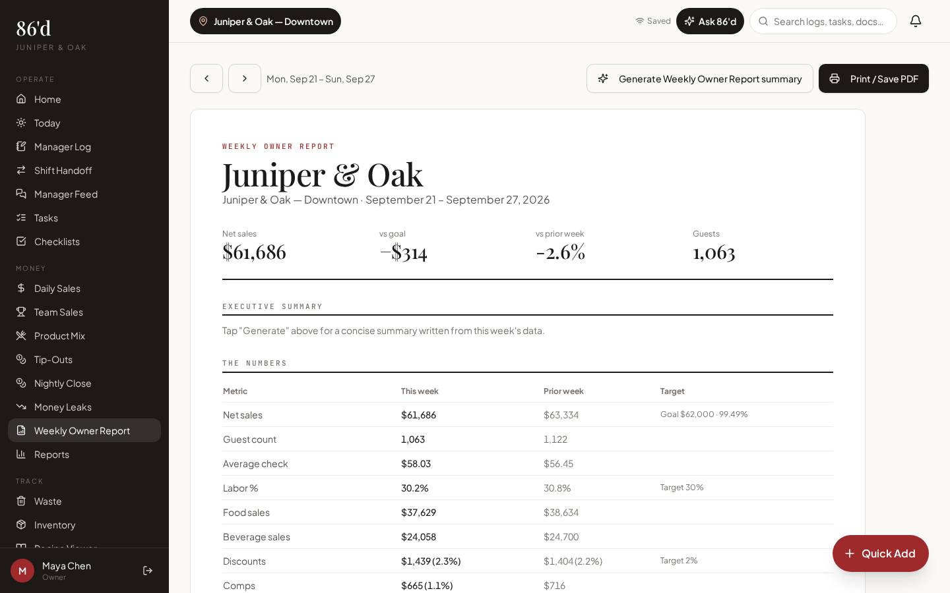Image resolution: width=950 pixels, height=593 pixels.
Task: Open the Juniper & Oak — Downtown location selector
Action: click(x=265, y=21)
